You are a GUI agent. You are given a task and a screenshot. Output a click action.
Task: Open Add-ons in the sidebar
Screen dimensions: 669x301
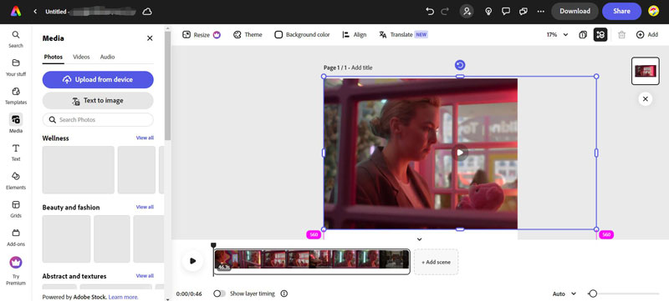click(x=16, y=238)
